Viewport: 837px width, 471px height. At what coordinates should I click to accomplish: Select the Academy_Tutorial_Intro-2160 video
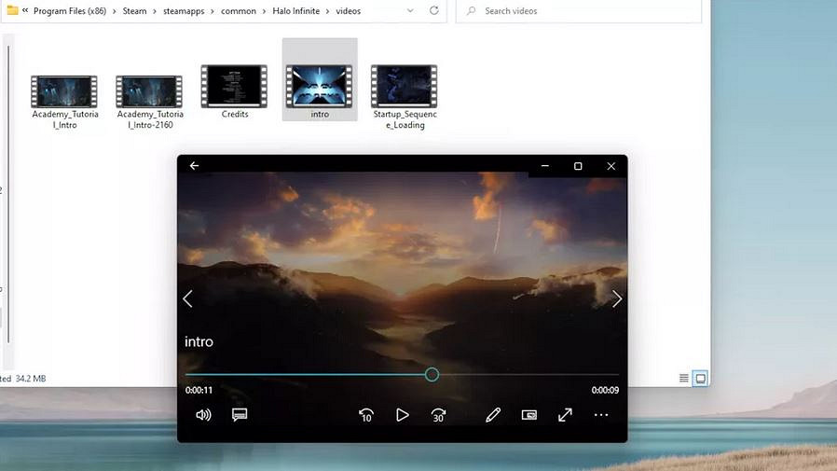pos(150,97)
